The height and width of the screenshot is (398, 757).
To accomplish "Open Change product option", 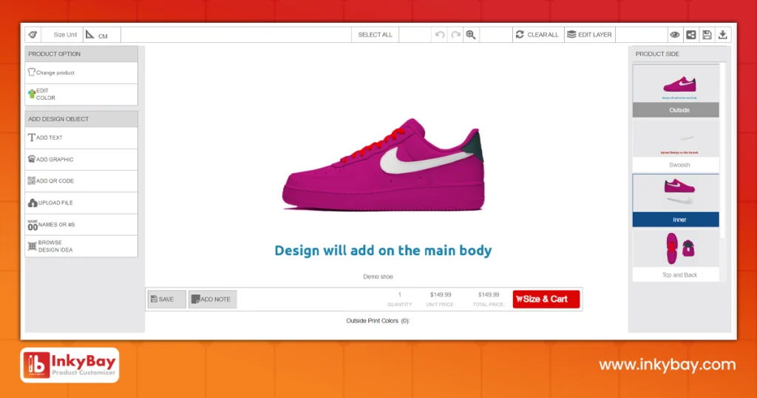I will pyautogui.click(x=81, y=72).
